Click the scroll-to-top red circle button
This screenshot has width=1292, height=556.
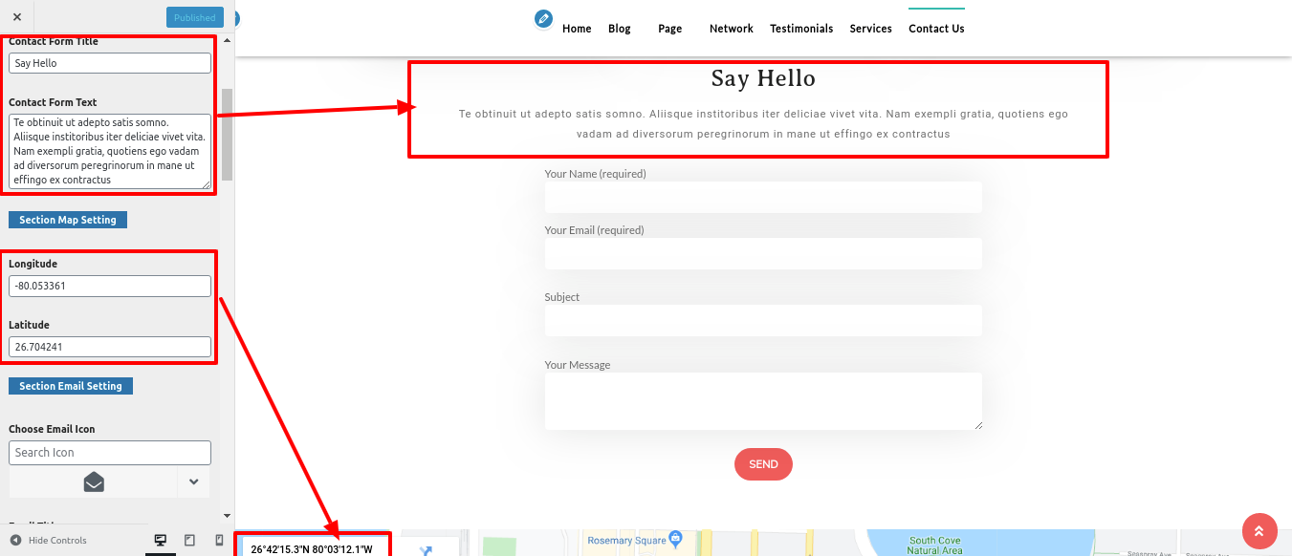coord(1259,531)
